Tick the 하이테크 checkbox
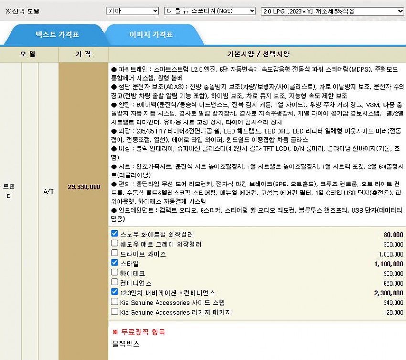This screenshot has height=360, width=406. [114, 272]
